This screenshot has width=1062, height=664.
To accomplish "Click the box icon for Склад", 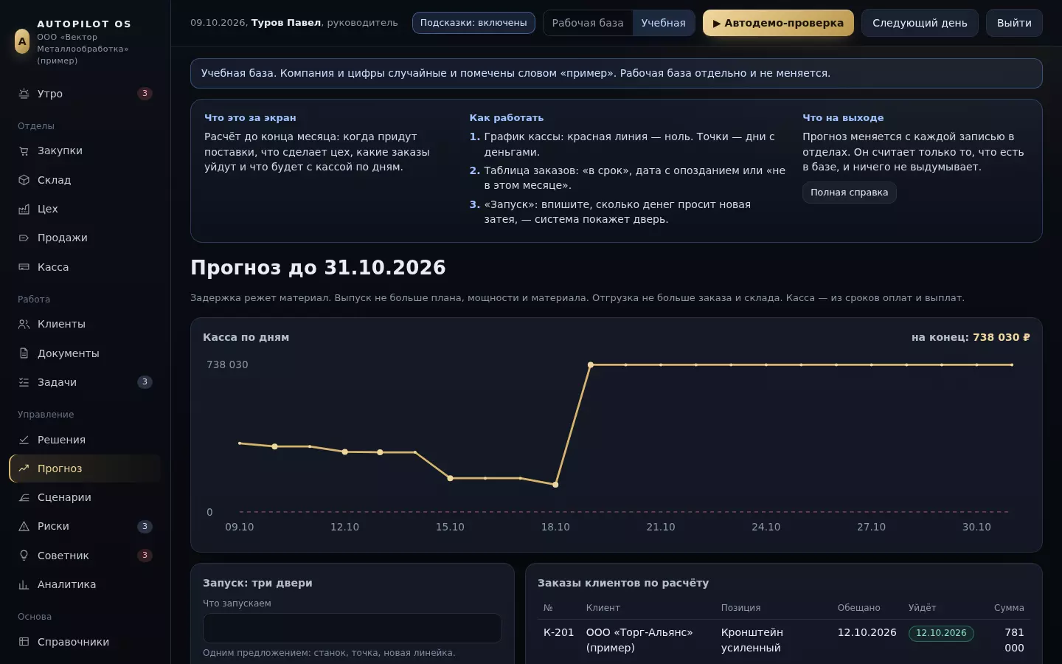I will [x=24, y=180].
